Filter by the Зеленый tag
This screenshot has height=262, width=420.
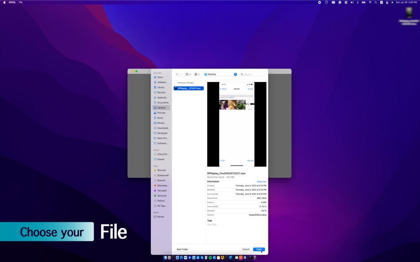(161, 196)
